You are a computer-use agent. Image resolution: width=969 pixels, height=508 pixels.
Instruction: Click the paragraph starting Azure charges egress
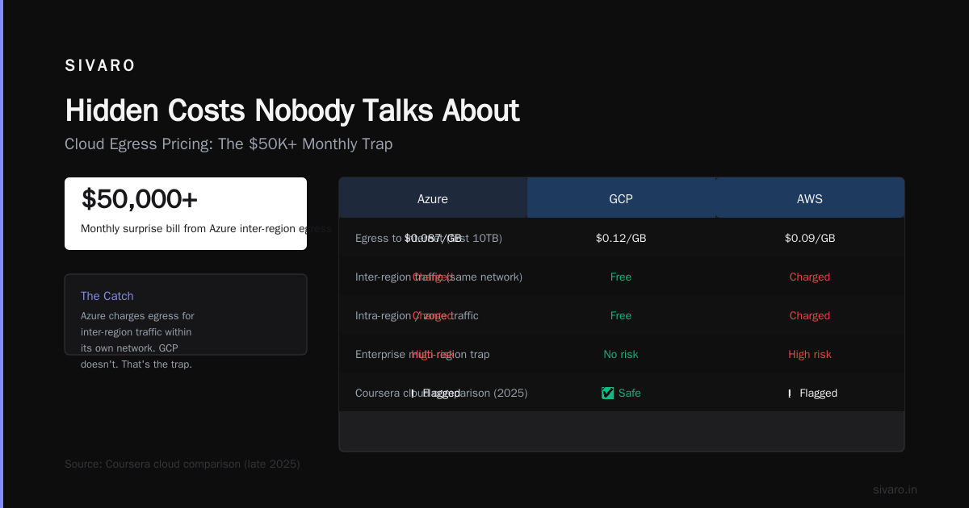[x=137, y=340]
